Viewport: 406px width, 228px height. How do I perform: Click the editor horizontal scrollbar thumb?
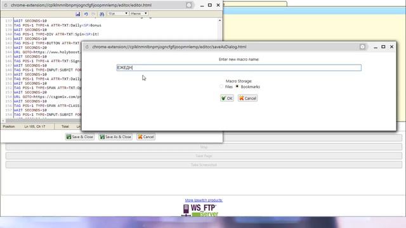tap(43, 120)
